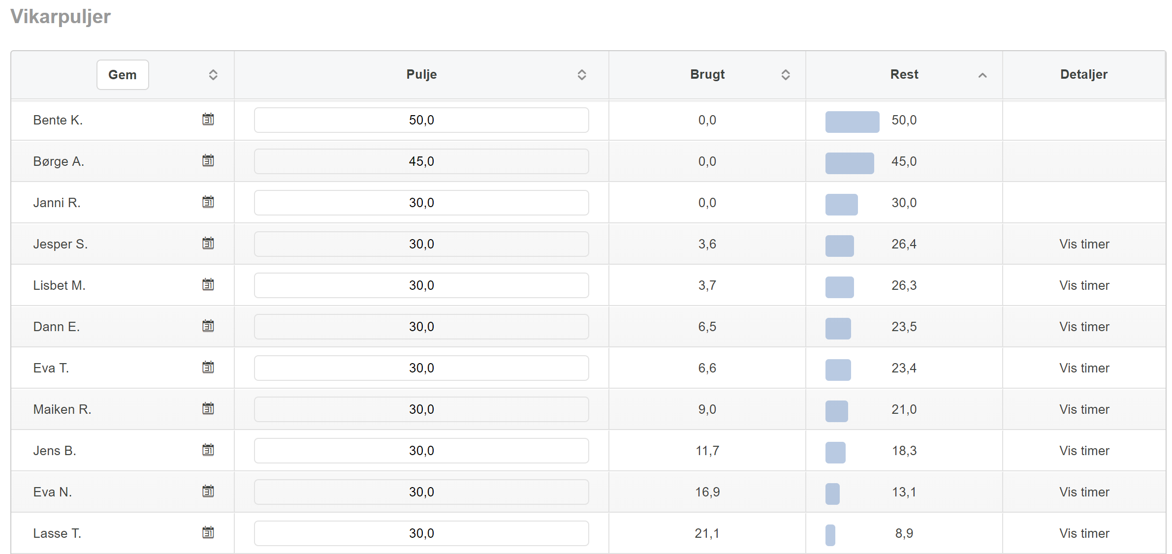Screen dimensions: 1172x554
Task: Select the name Jesper S.
Action: tap(60, 244)
